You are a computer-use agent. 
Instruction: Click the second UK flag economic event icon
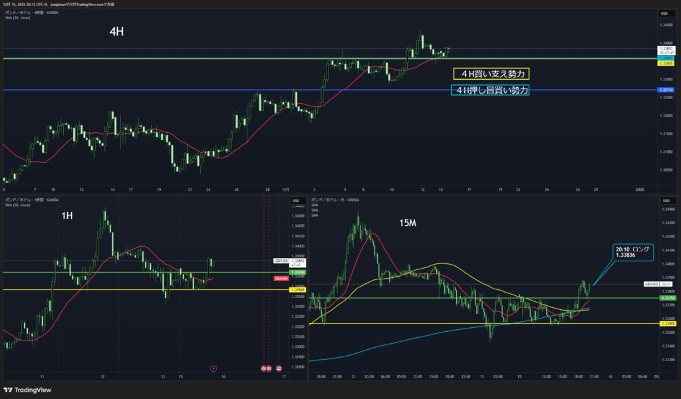coord(269,367)
